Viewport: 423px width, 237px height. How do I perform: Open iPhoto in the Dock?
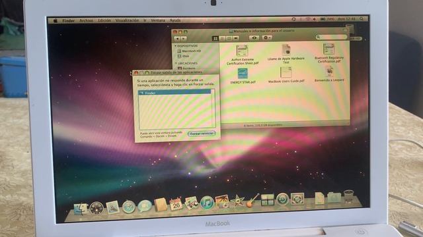(222, 202)
